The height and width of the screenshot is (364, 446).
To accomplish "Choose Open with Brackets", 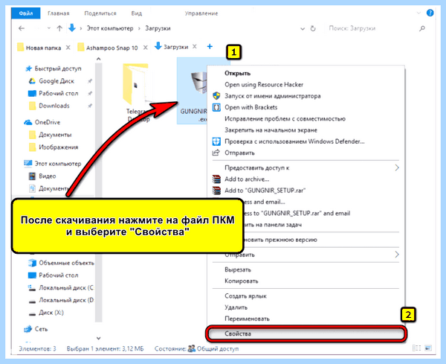I will point(251,107).
